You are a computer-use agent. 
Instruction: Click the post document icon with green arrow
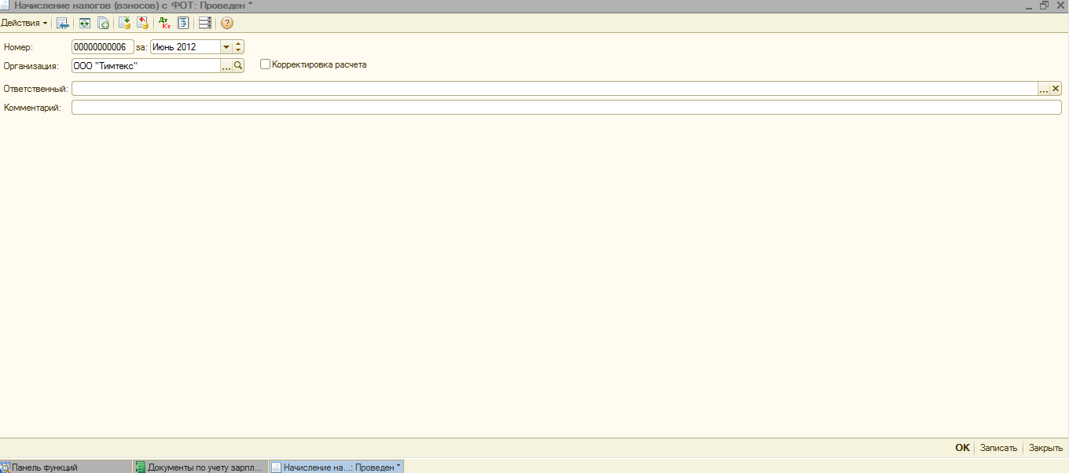click(x=124, y=23)
